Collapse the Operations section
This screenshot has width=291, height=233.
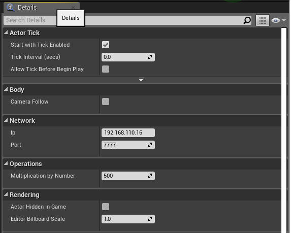6,163
